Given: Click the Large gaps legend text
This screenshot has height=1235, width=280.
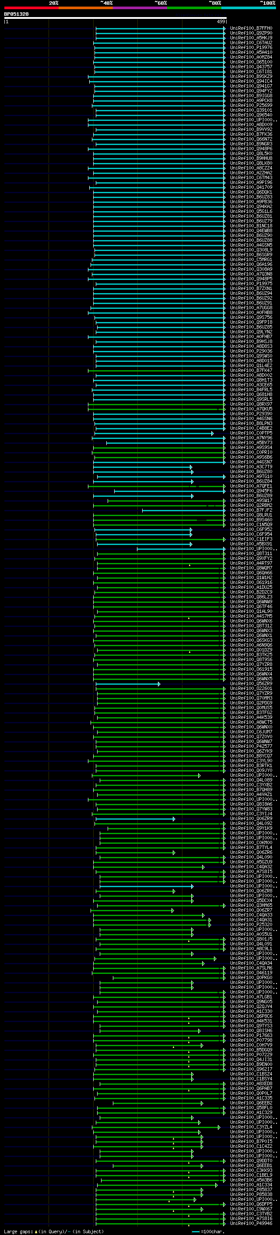Looking at the screenshot, I should (18, 1231).
